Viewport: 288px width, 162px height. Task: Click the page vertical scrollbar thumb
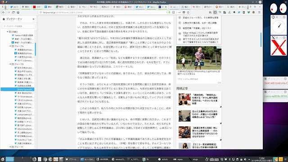click(261, 40)
